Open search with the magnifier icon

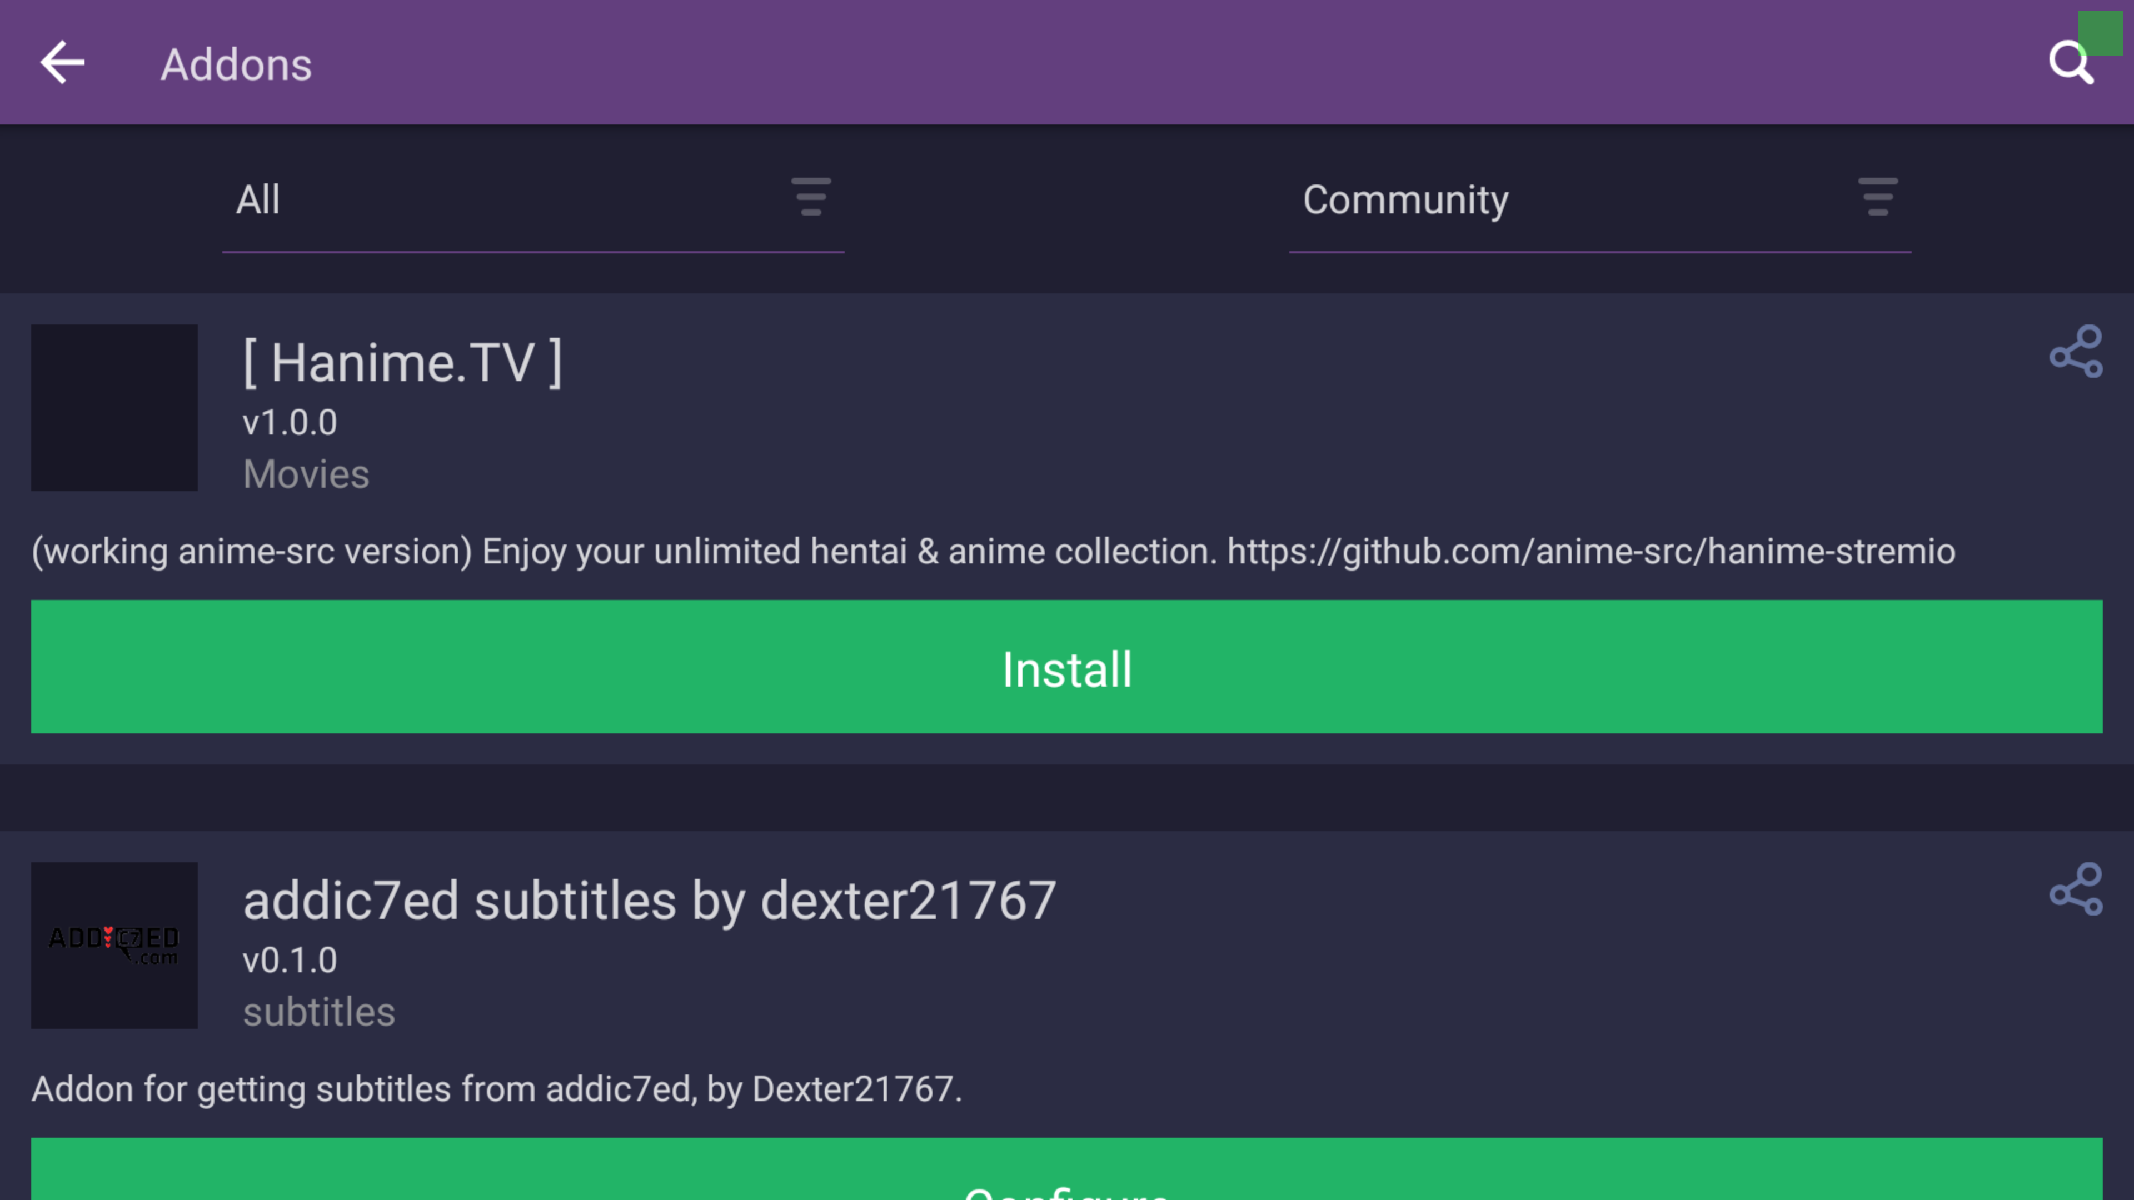point(2068,63)
